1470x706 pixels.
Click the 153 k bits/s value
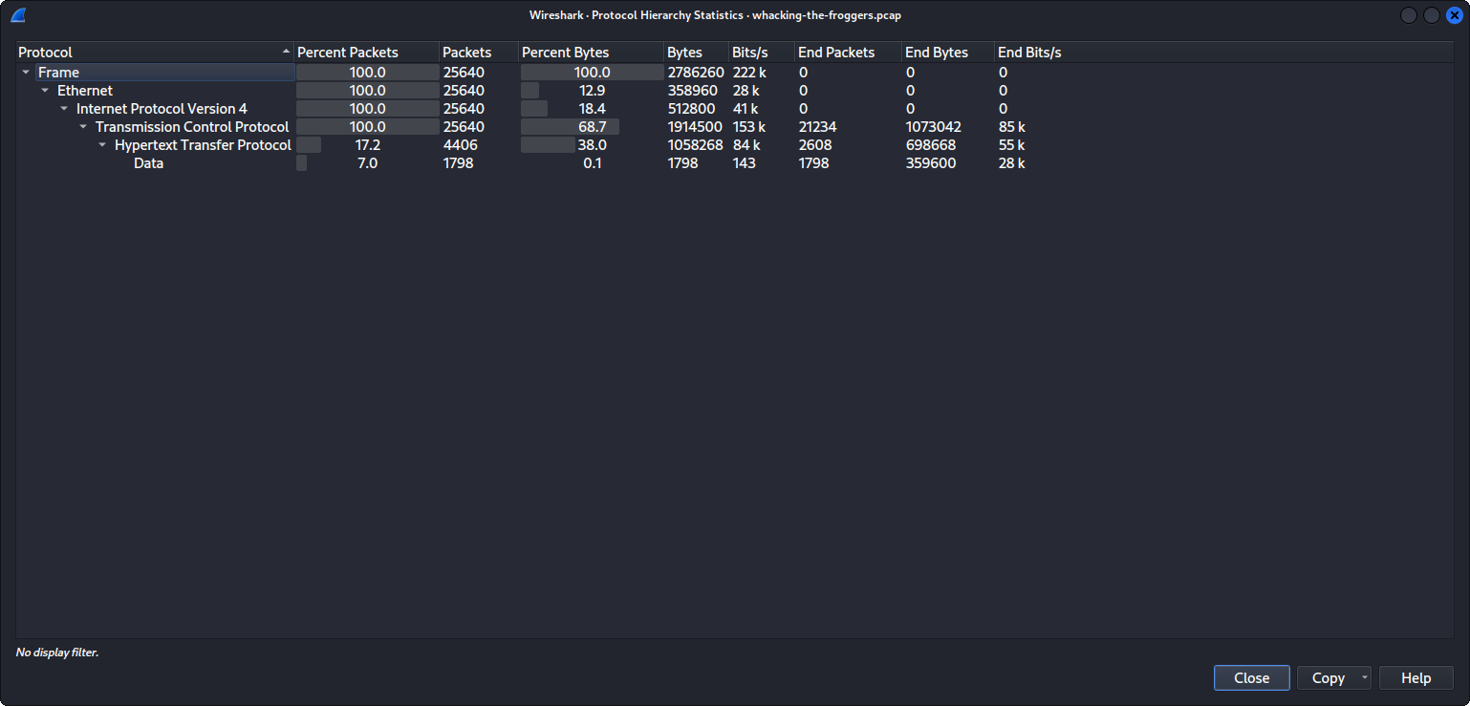coord(748,127)
